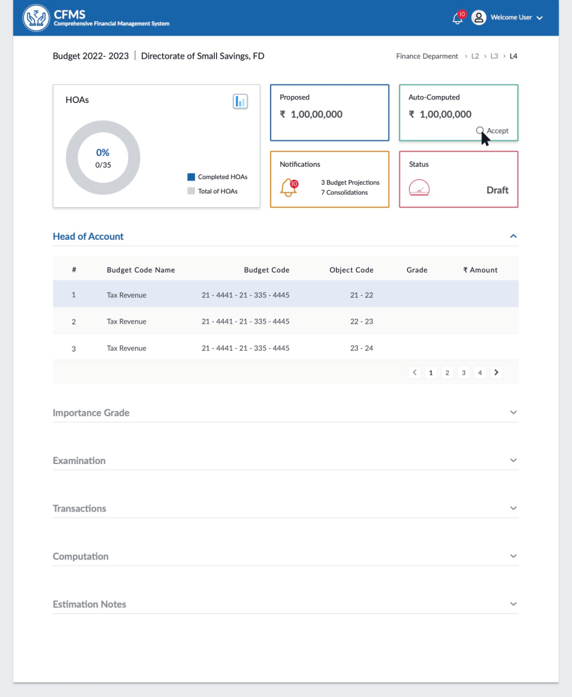The height and width of the screenshot is (697, 572).
Task: Expand the Estimation Notes section
Action: pyautogui.click(x=513, y=604)
